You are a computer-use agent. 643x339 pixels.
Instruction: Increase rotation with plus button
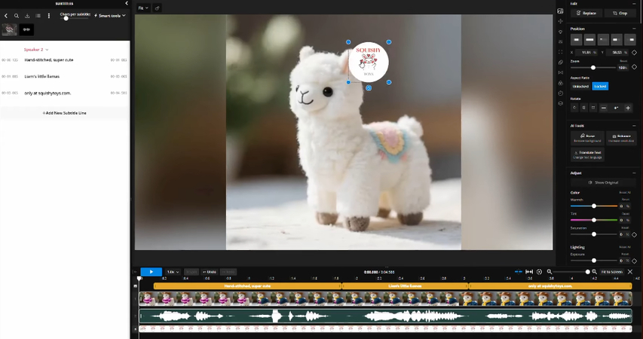[628, 108]
